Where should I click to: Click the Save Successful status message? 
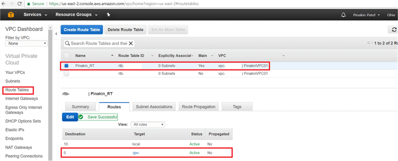98,117
